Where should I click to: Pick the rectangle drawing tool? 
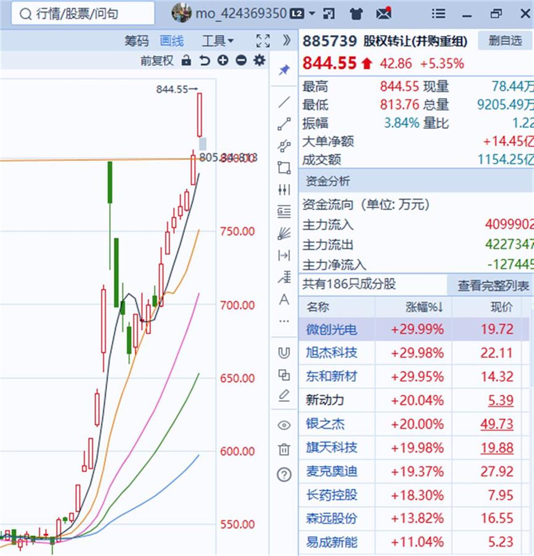coord(284,168)
